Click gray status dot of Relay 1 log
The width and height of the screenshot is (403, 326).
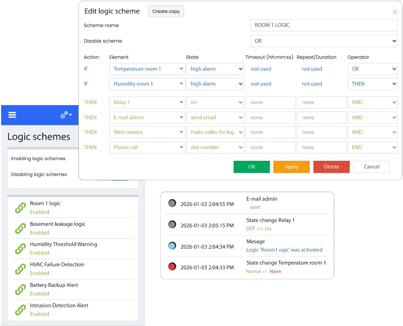pos(172,225)
